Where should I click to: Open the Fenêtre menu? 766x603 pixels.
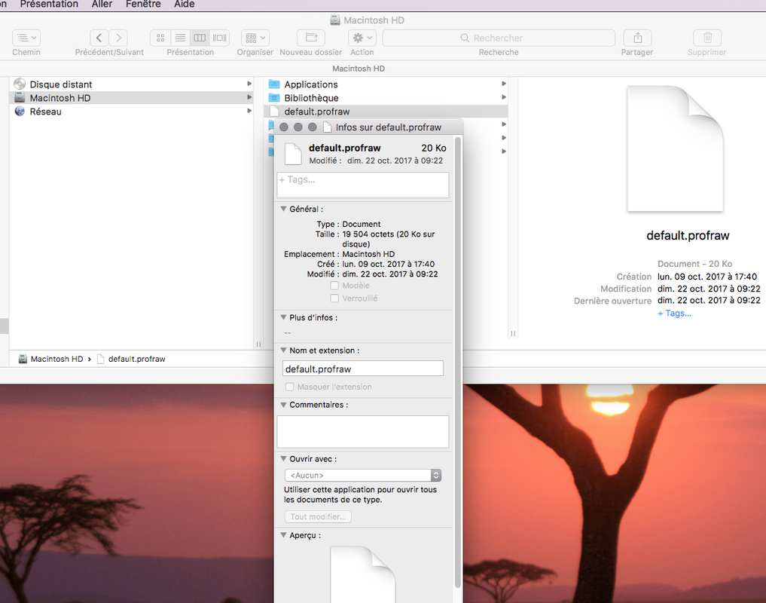coord(143,5)
